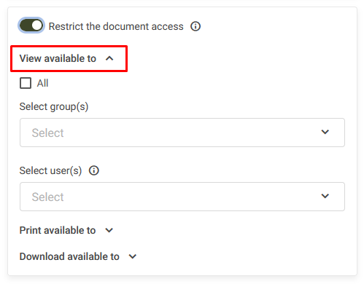Click the Restrict the document access label
The image size is (364, 284).
(116, 26)
